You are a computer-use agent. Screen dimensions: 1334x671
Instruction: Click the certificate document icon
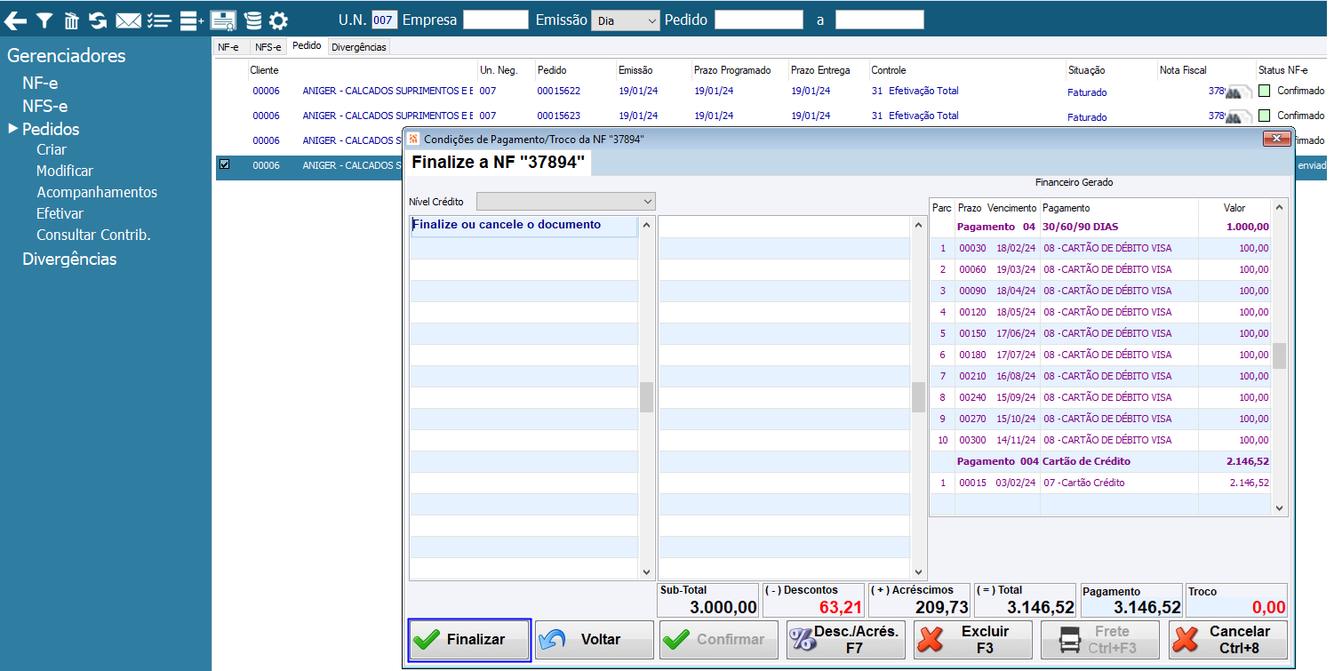click(x=223, y=20)
